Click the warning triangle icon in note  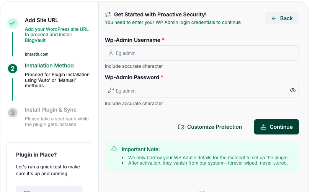coord(114,149)
